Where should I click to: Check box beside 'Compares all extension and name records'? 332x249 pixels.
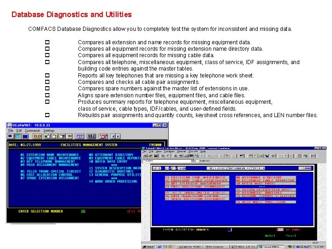[x=47, y=42]
